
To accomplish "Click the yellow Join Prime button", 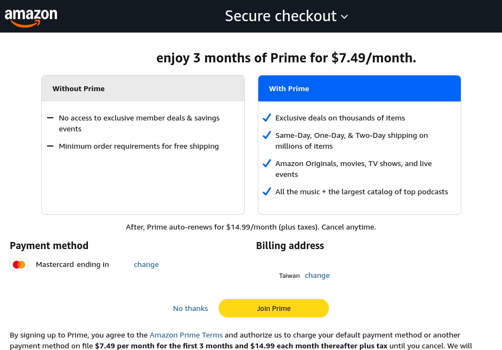I will point(274,308).
